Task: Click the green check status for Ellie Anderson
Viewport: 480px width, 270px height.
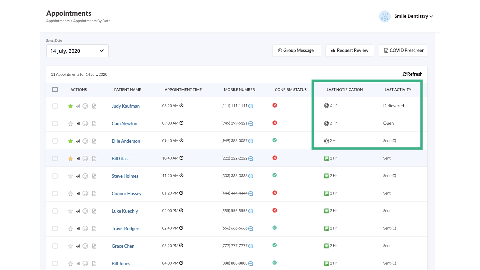Action: 274,140
